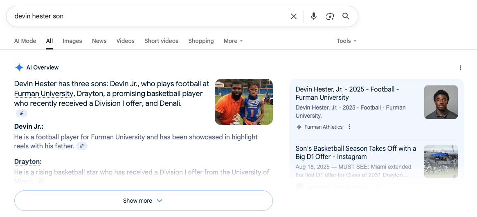
Task: Clear the search query with X icon
Action: (294, 16)
